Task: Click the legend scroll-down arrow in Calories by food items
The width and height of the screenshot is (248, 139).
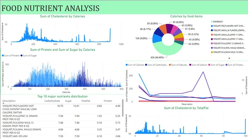Action: 229,58
